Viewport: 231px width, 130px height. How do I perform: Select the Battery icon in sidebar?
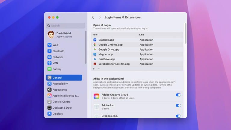pos(50,69)
